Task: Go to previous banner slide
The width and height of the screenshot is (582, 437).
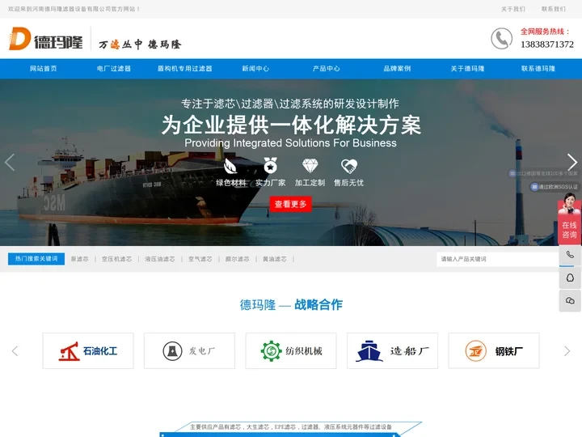Action: point(10,162)
